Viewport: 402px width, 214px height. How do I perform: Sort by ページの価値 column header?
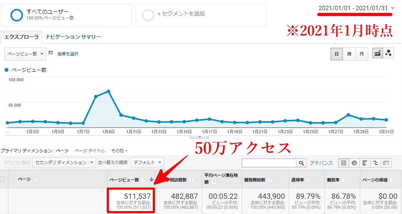(x=375, y=180)
